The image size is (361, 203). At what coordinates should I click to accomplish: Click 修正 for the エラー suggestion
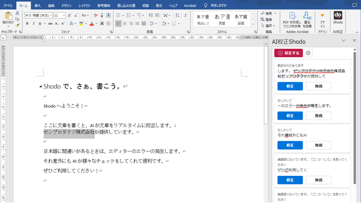coord(290,115)
